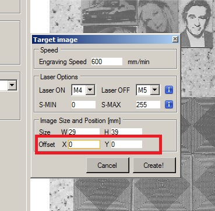Viewport: 215px width, 211px height.
Task: Click the Offset X field
Action: (x=84, y=145)
